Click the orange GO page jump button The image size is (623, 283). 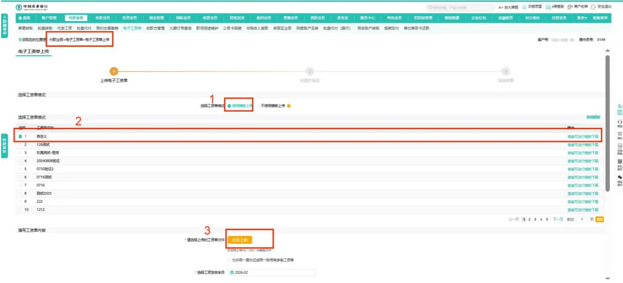coord(599,220)
